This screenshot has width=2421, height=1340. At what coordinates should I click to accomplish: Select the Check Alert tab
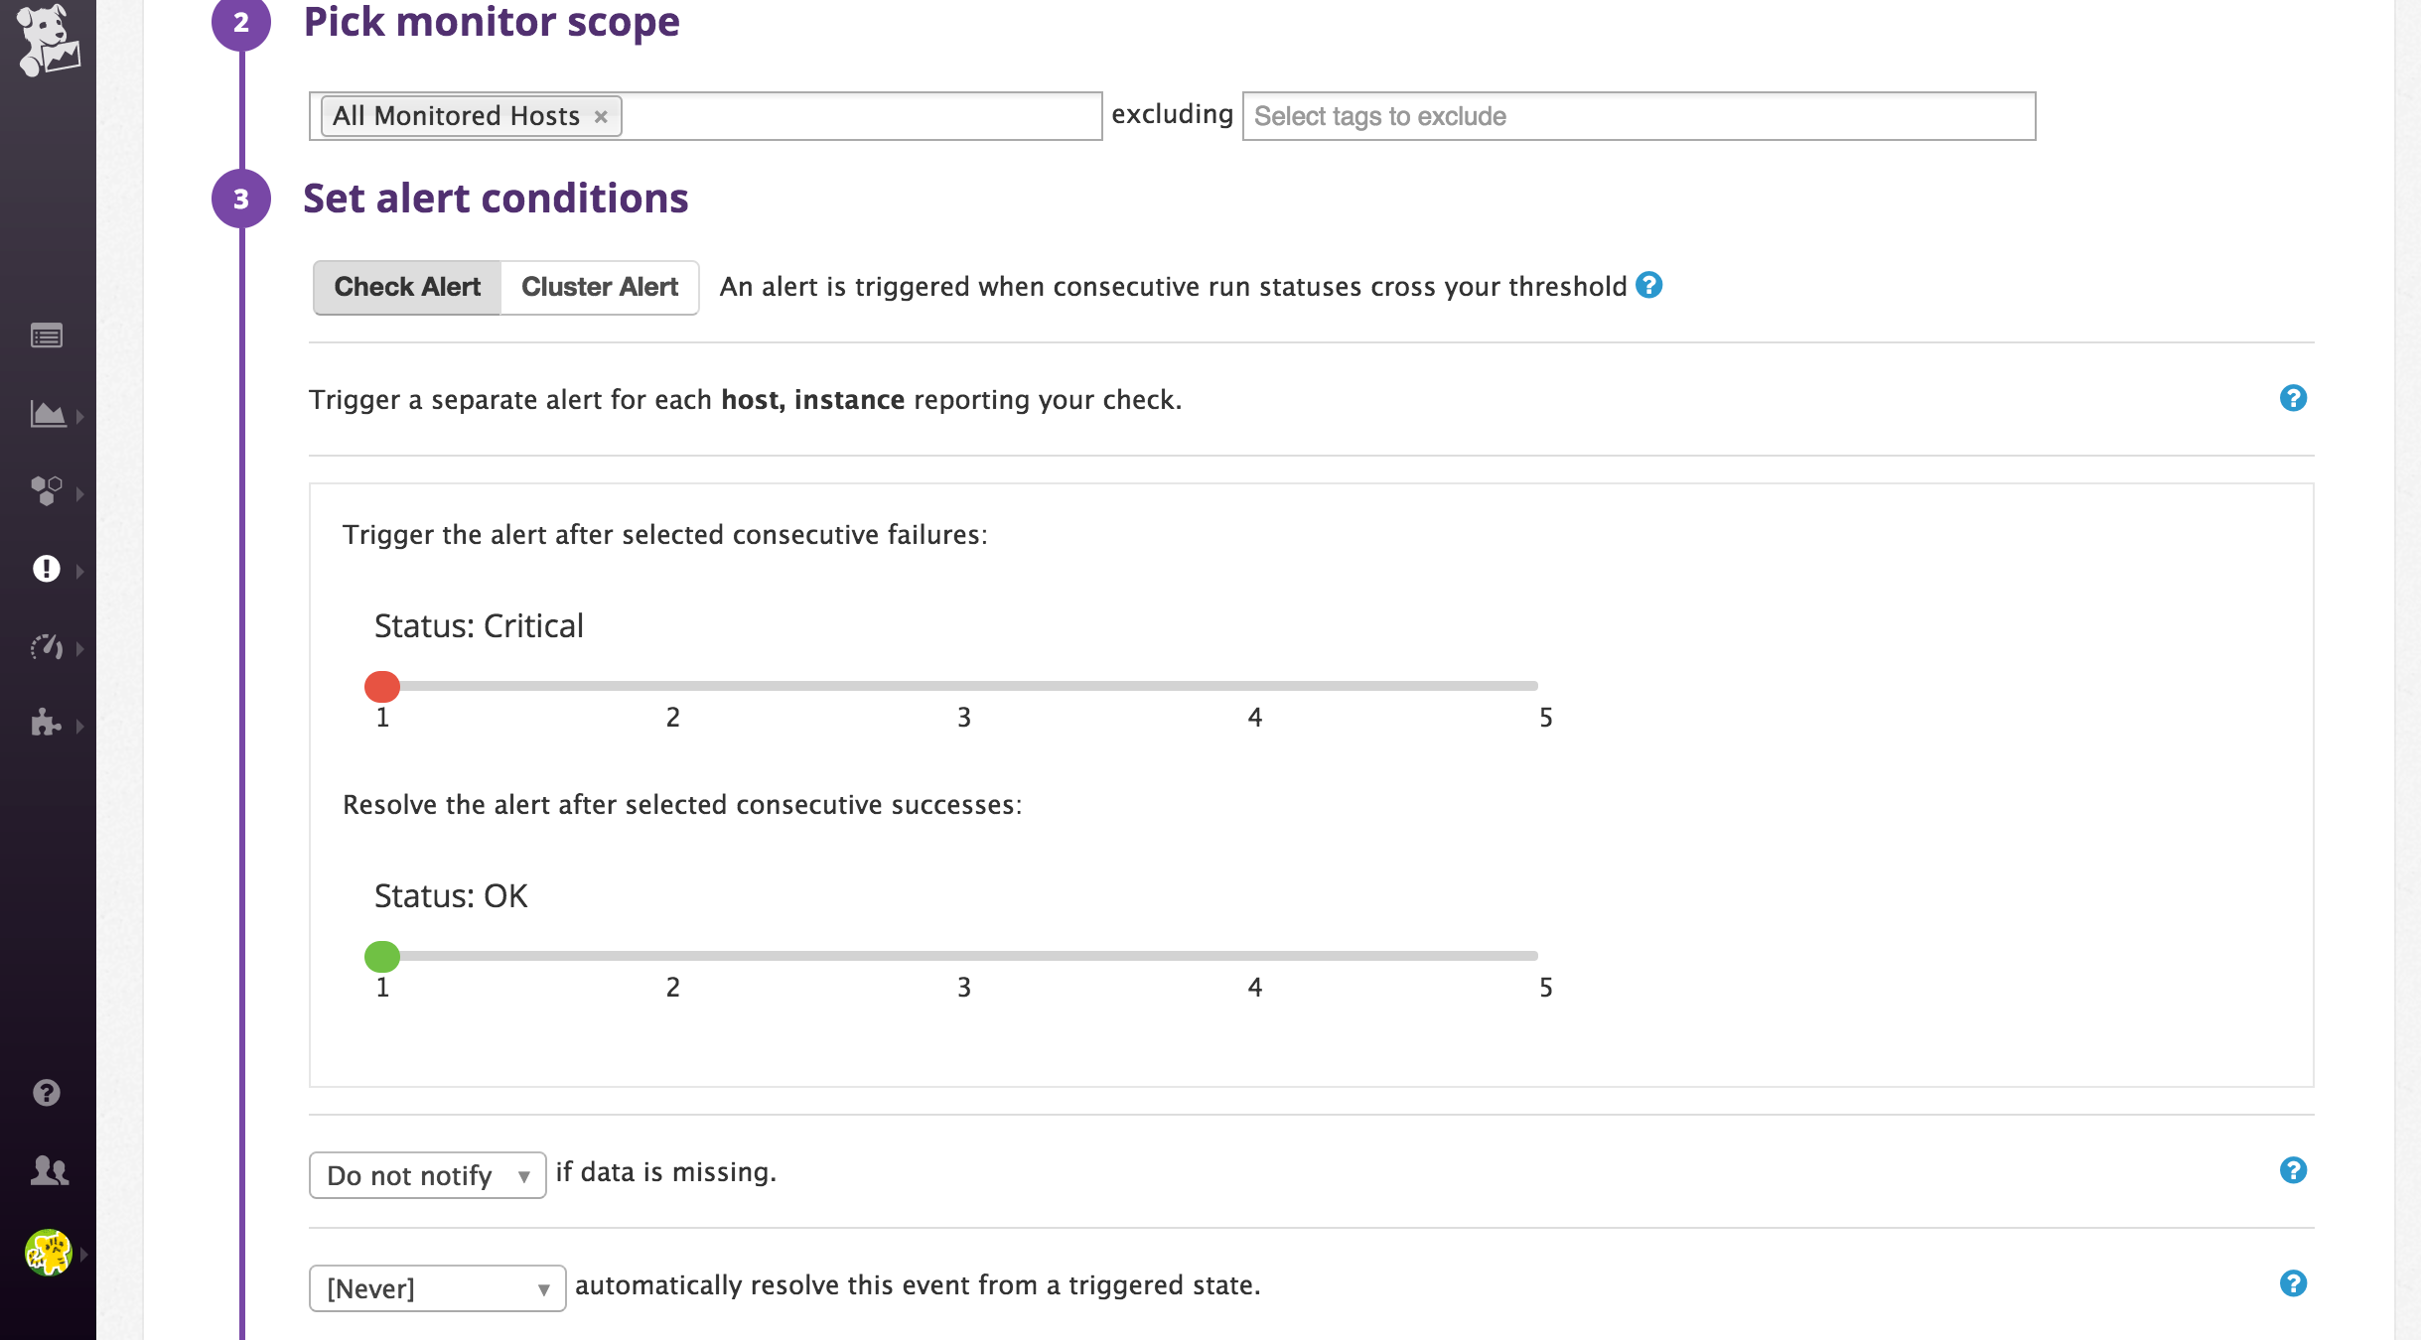coord(407,287)
